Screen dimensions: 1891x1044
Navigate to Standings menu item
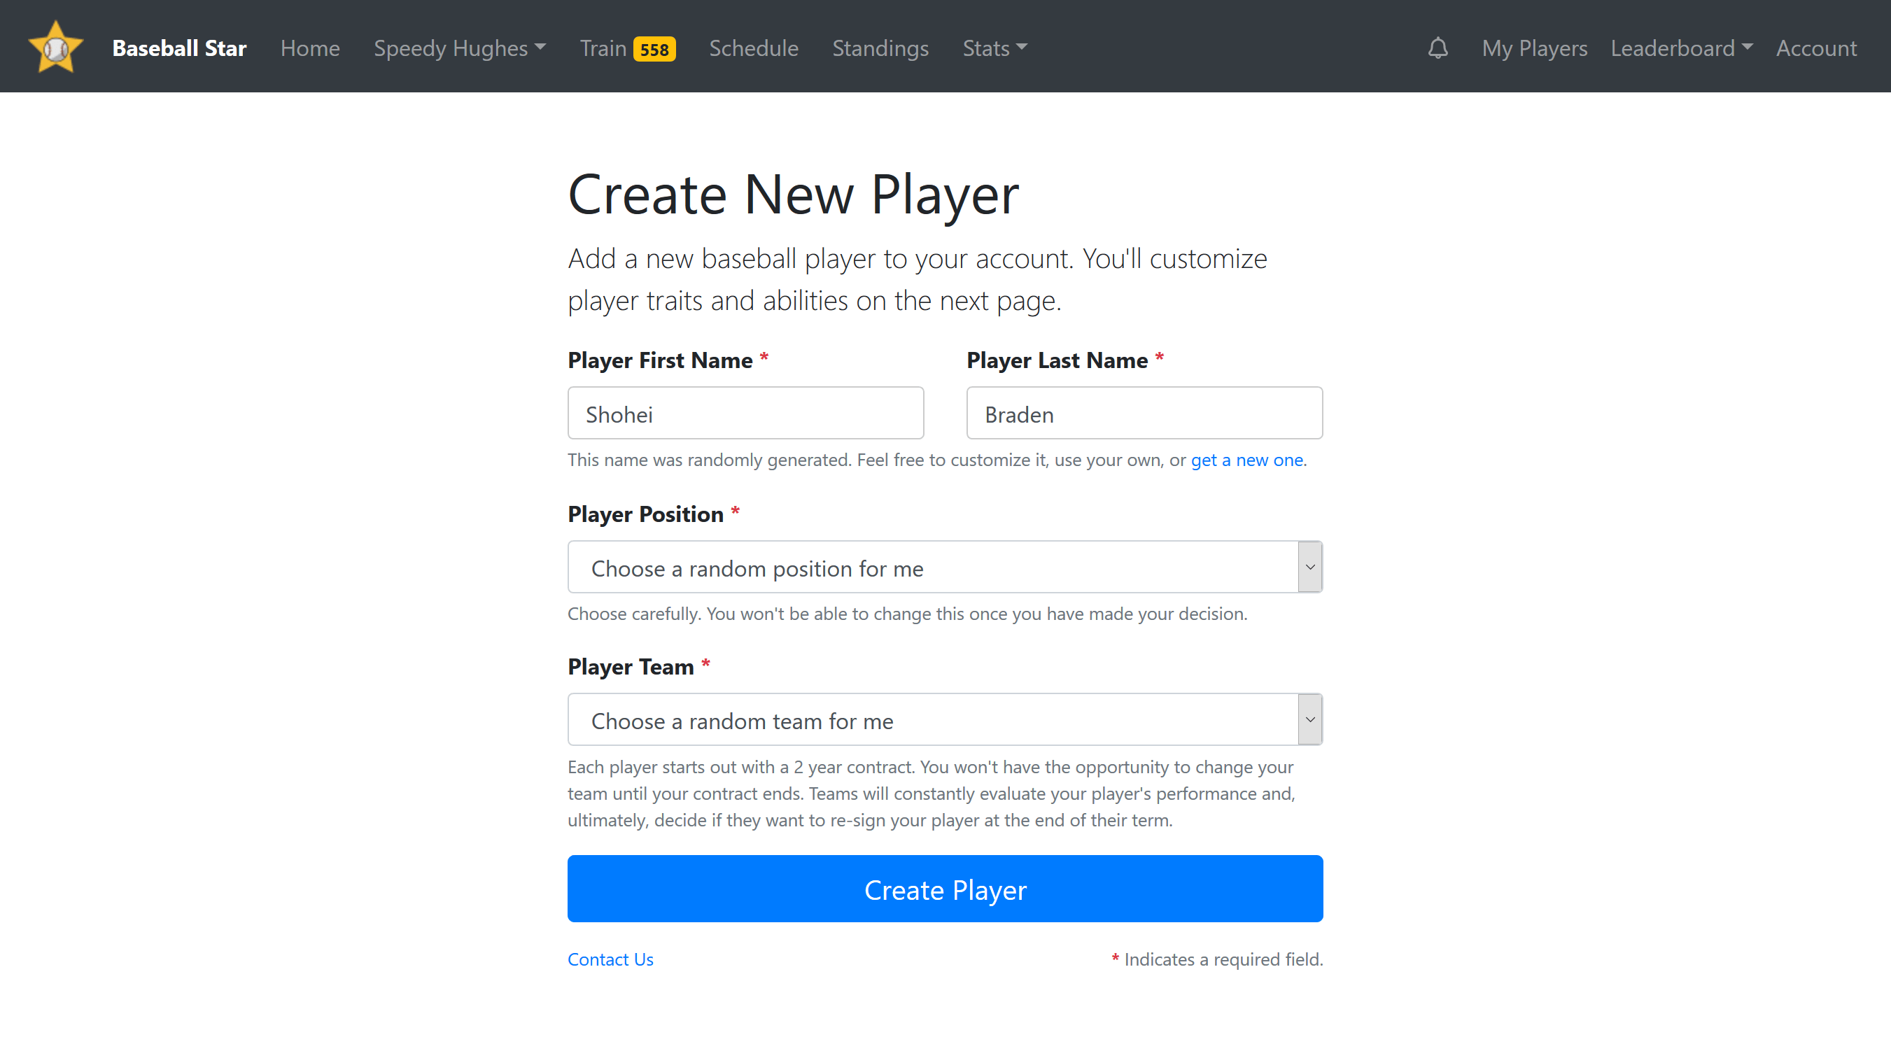coord(879,46)
